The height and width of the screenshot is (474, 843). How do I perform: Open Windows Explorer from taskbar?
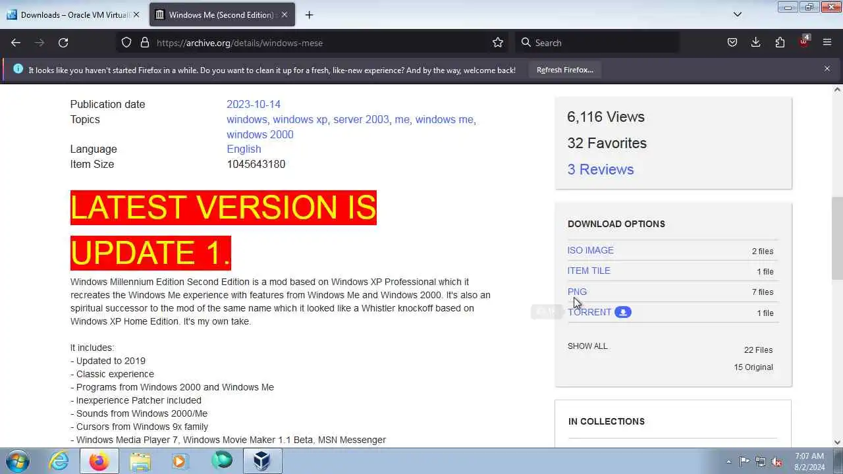pos(140,461)
